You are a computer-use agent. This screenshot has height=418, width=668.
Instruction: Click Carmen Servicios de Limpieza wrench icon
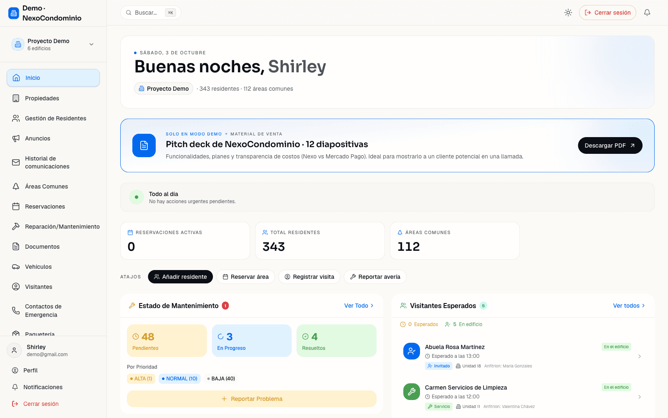click(412, 392)
